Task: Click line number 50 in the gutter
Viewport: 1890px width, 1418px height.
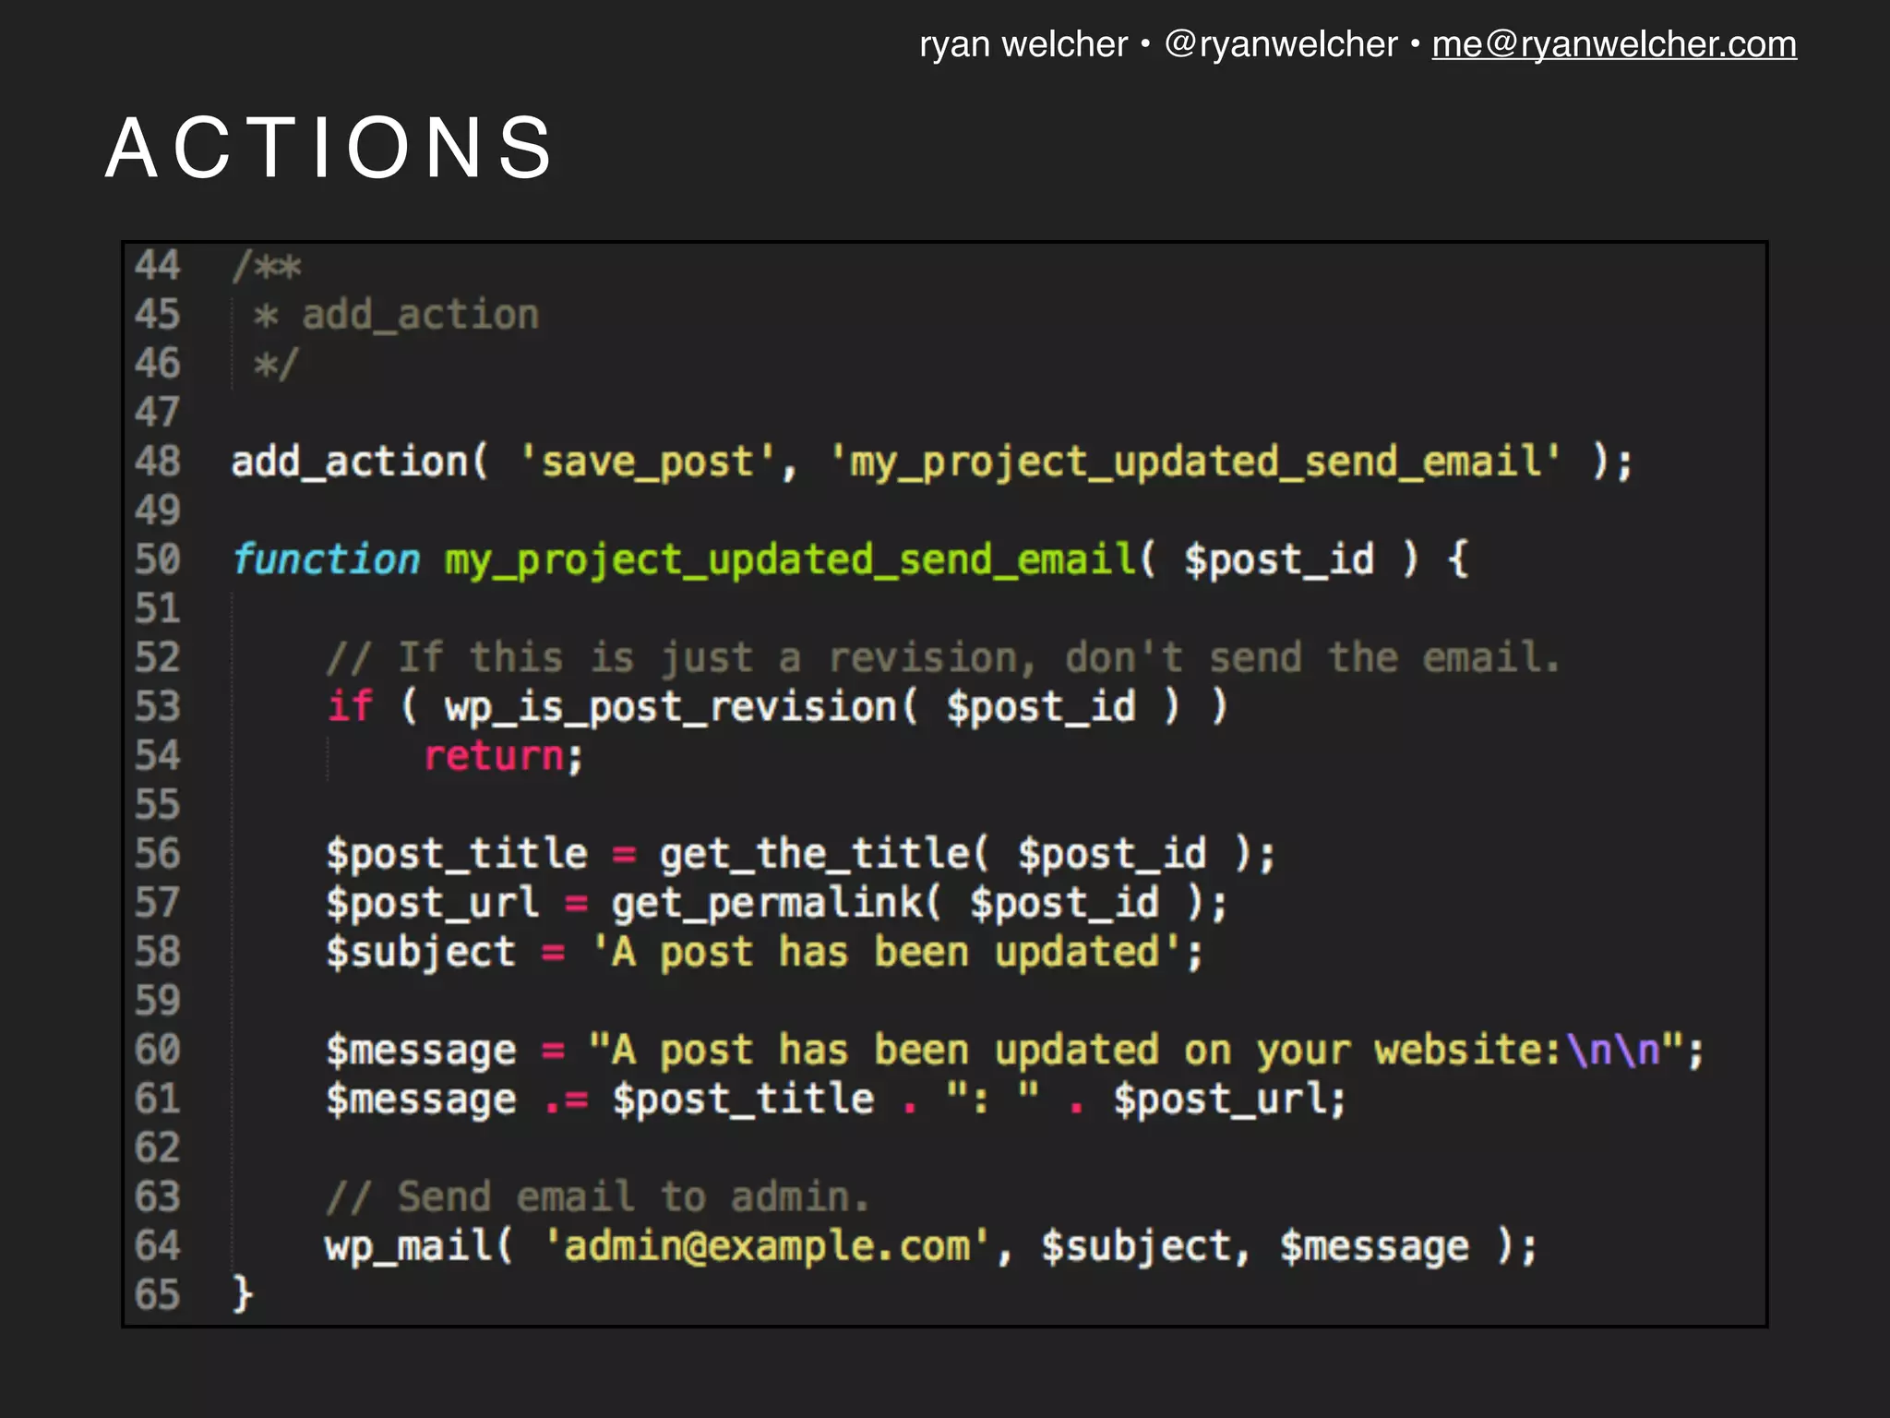Action: tap(157, 559)
